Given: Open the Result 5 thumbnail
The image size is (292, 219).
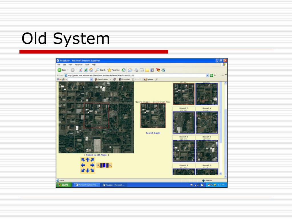Looking at the screenshot, I should point(184,151).
